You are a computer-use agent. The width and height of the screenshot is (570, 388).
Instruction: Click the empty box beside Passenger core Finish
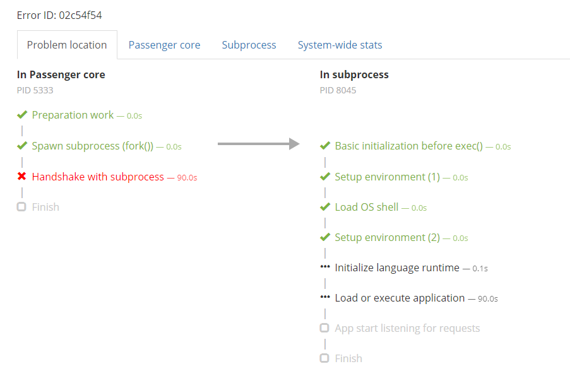[21, 207]
